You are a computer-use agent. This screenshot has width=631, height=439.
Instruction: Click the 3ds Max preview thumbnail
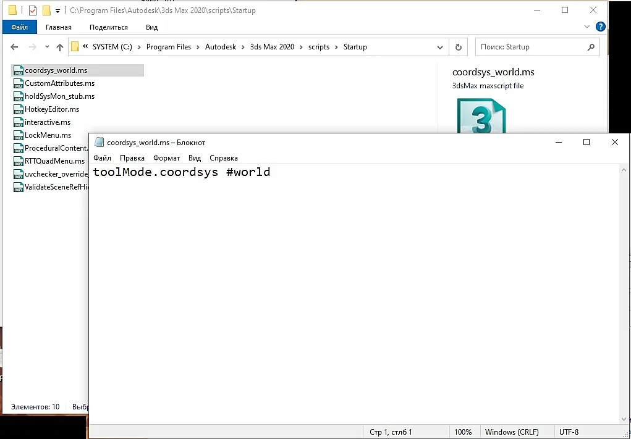point(481,115)
